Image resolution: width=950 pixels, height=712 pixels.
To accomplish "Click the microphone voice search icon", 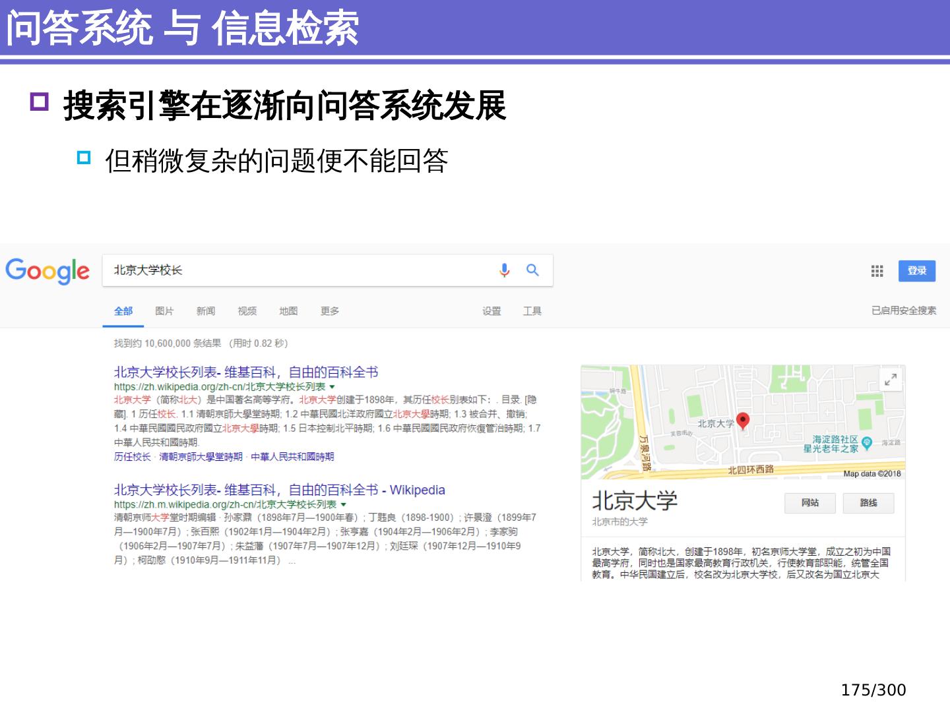I will pos(505,270).
